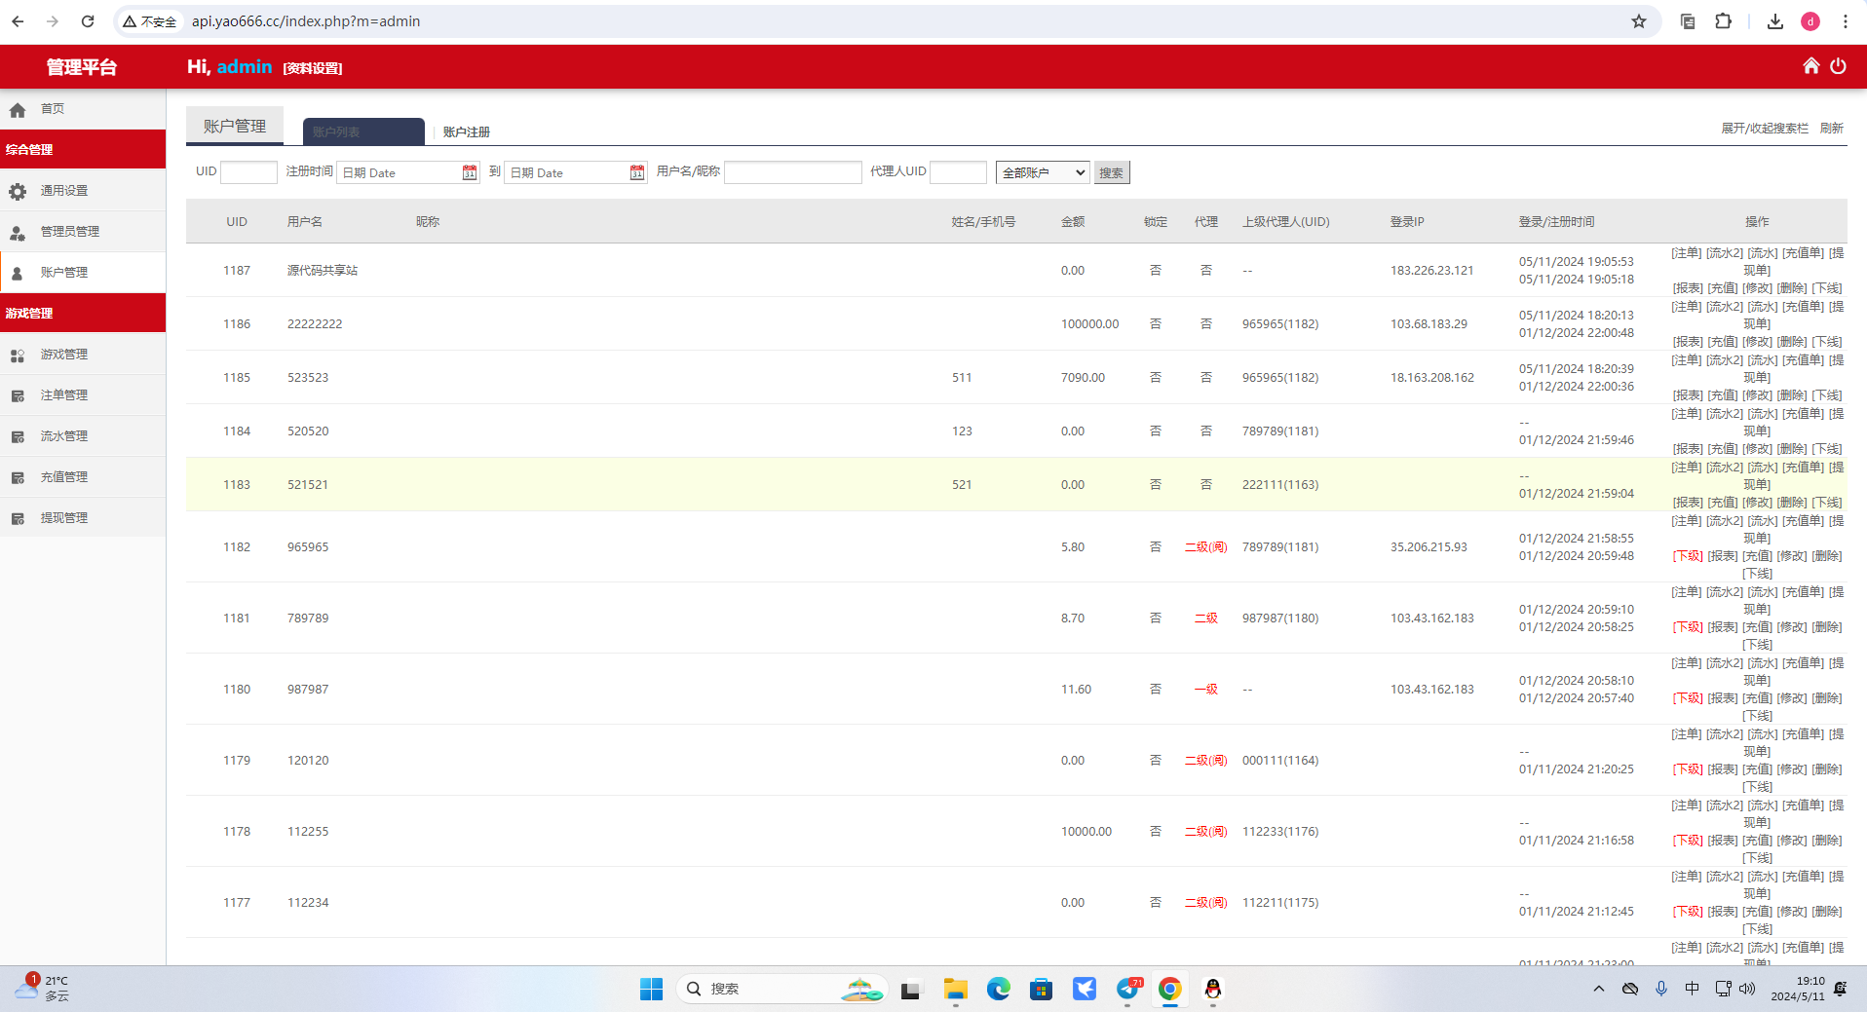The width and height of the screenshot is (1867, 1012).
Task: Open the calendar icon for the start date
Action: [x=470, y=172]
